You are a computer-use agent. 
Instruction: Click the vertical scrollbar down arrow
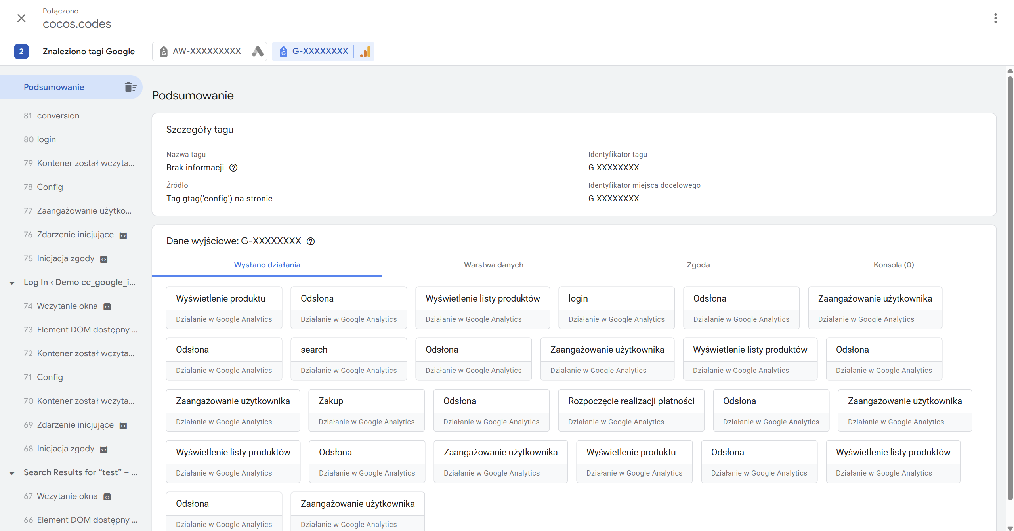click(1010, 527)
